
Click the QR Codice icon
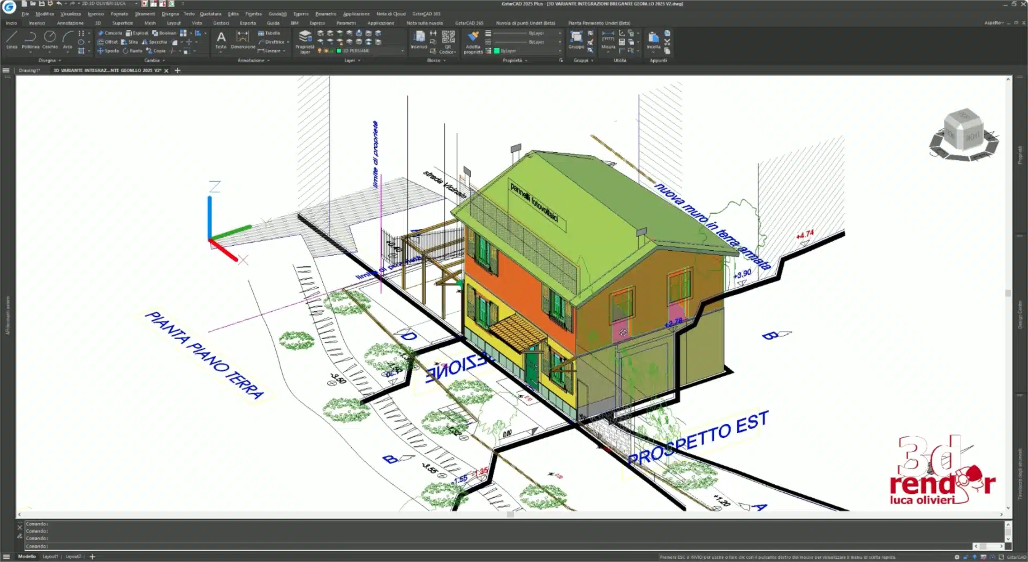tap(448, 42)
